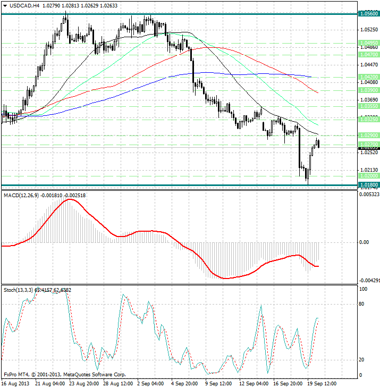Click the 1.03690 price axis value
The width and height of the screenshot is (380, 388).
tap(369, 100)
